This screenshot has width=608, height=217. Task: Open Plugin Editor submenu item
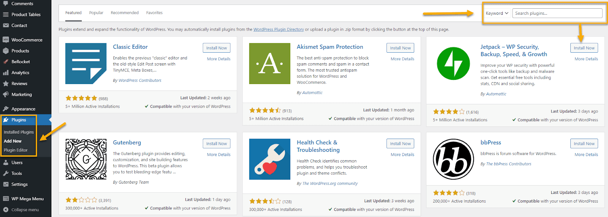pos(16,150)
